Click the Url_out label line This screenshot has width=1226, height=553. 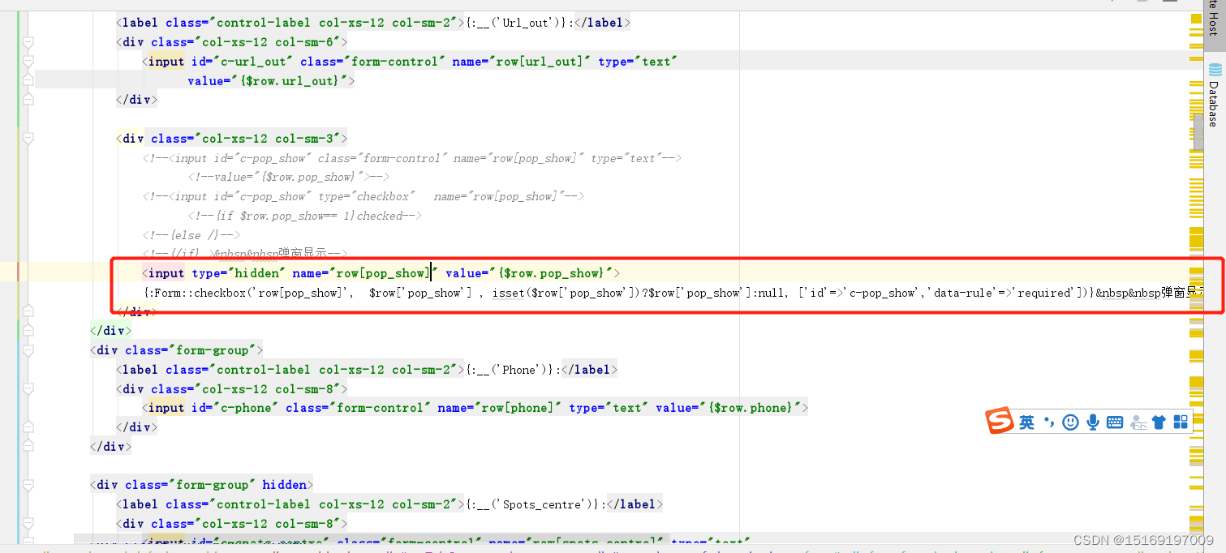coord(373,23)
